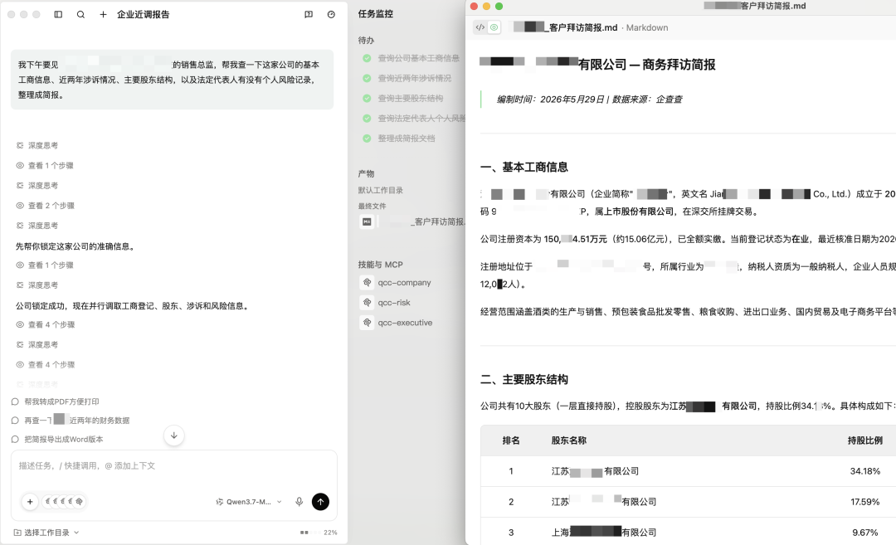This screenshot has height=545, width=896.
Task: Expand 查看 2 个步骤 entry
Action: coord(45,206)
